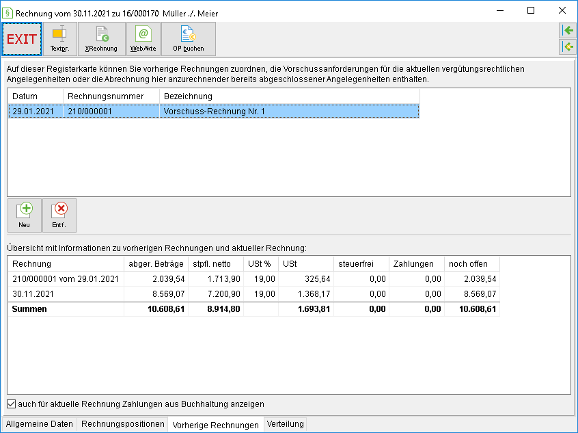Viewport: 578px width, 433px height.
Task: Go to the Verteilung tab
Action: [286, 424]
